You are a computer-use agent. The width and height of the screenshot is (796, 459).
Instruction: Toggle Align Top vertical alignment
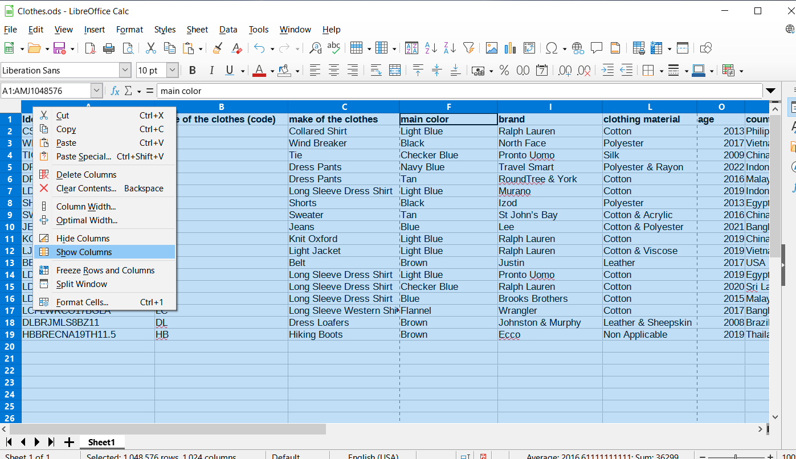click(418, 71)
